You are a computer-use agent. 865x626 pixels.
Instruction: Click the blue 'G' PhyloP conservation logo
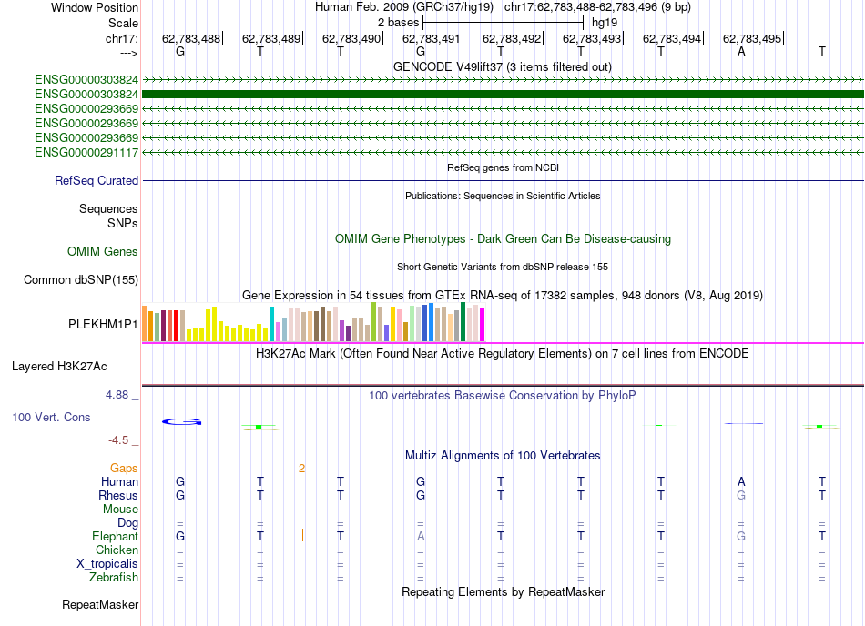pyautogui.click(x=181, y=422)
